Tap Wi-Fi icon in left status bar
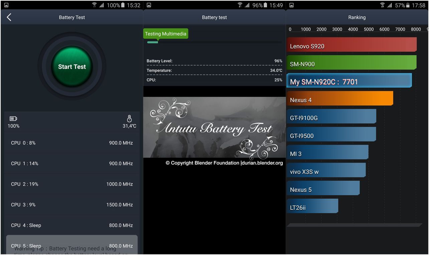 tap(94, 5)
